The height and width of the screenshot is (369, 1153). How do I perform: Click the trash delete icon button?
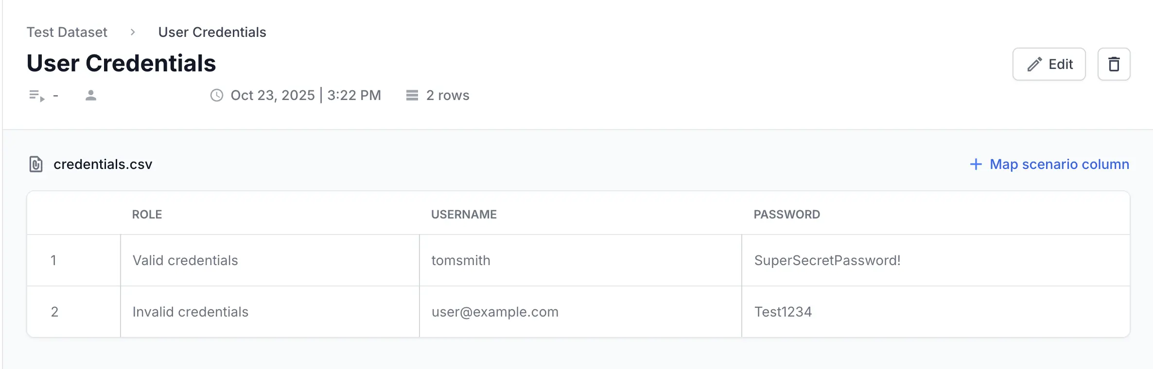[x=1114, y=64]
